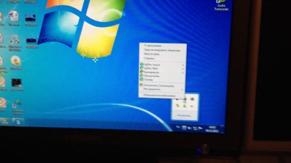Click the green arrows icon in tray popup

178,105
